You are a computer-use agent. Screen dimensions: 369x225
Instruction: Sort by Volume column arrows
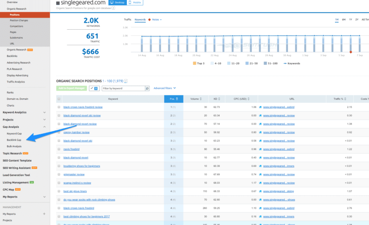(x=201, y=99)
